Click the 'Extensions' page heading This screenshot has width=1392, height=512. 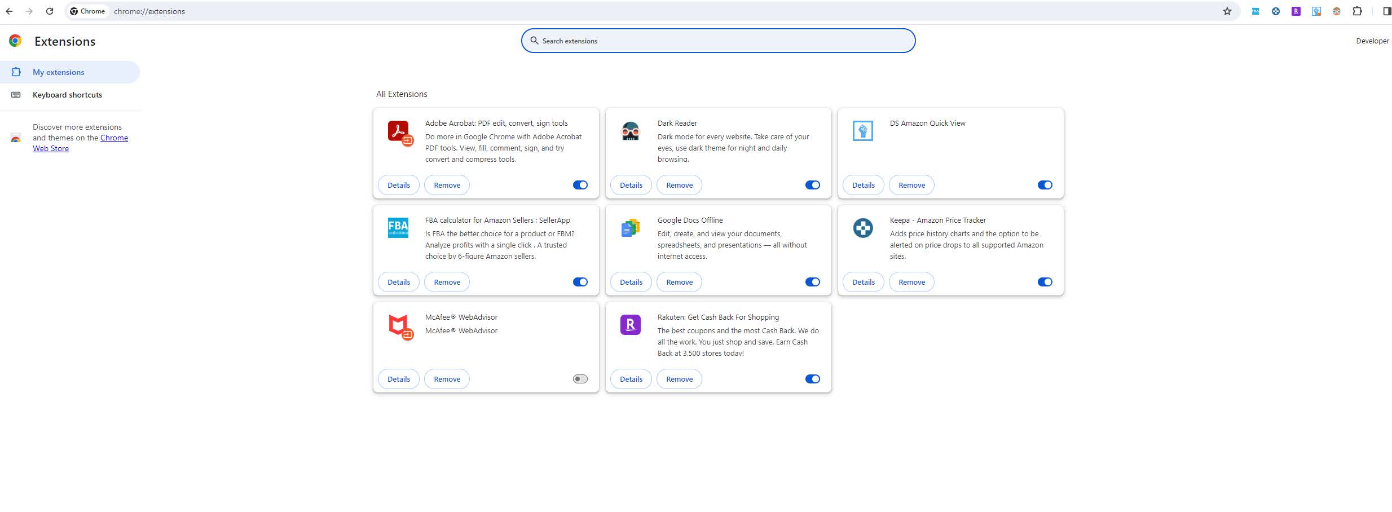pyautogui.click(x=65, y=41)
